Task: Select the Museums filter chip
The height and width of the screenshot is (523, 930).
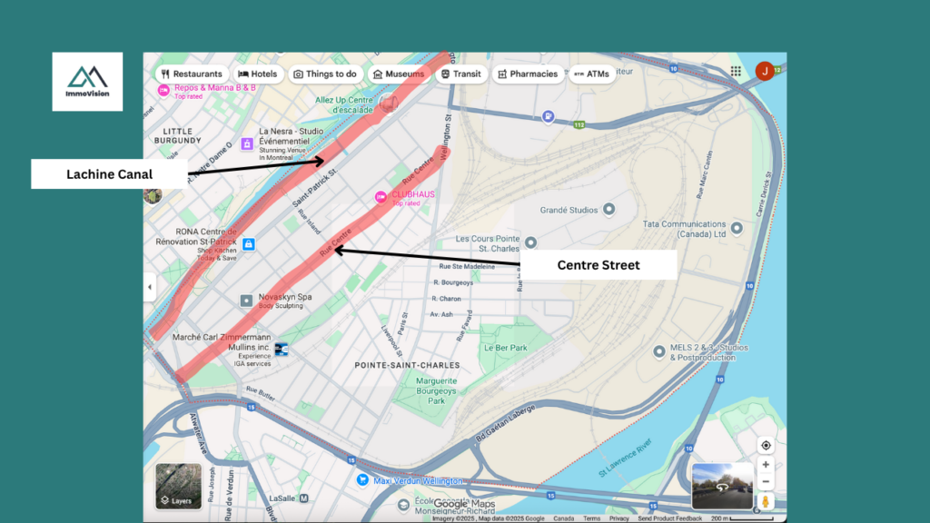Action: coord(398,74)
